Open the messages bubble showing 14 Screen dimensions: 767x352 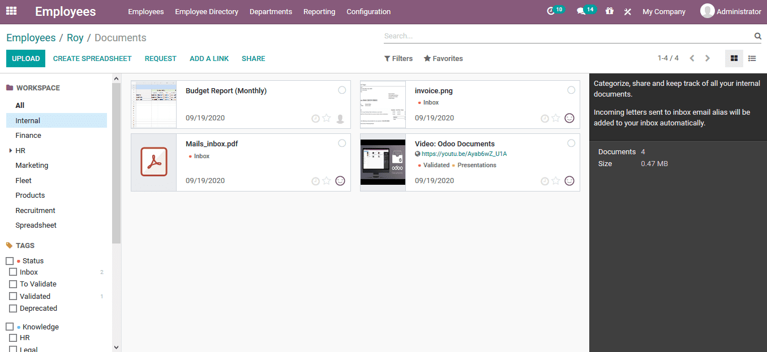[584, 11]
